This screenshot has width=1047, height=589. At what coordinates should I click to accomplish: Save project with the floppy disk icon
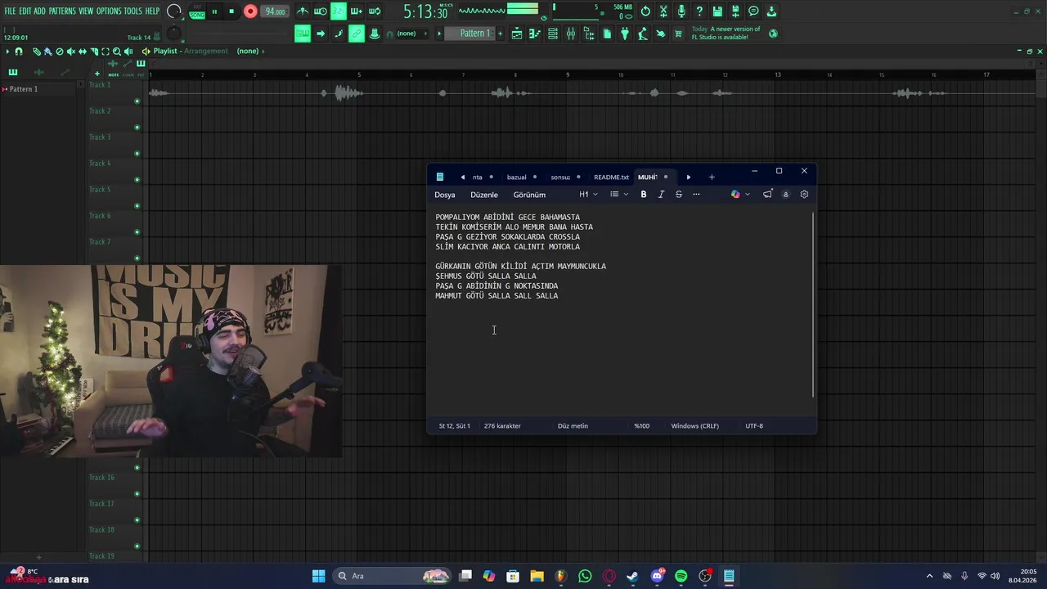click(x=717, y=11)
